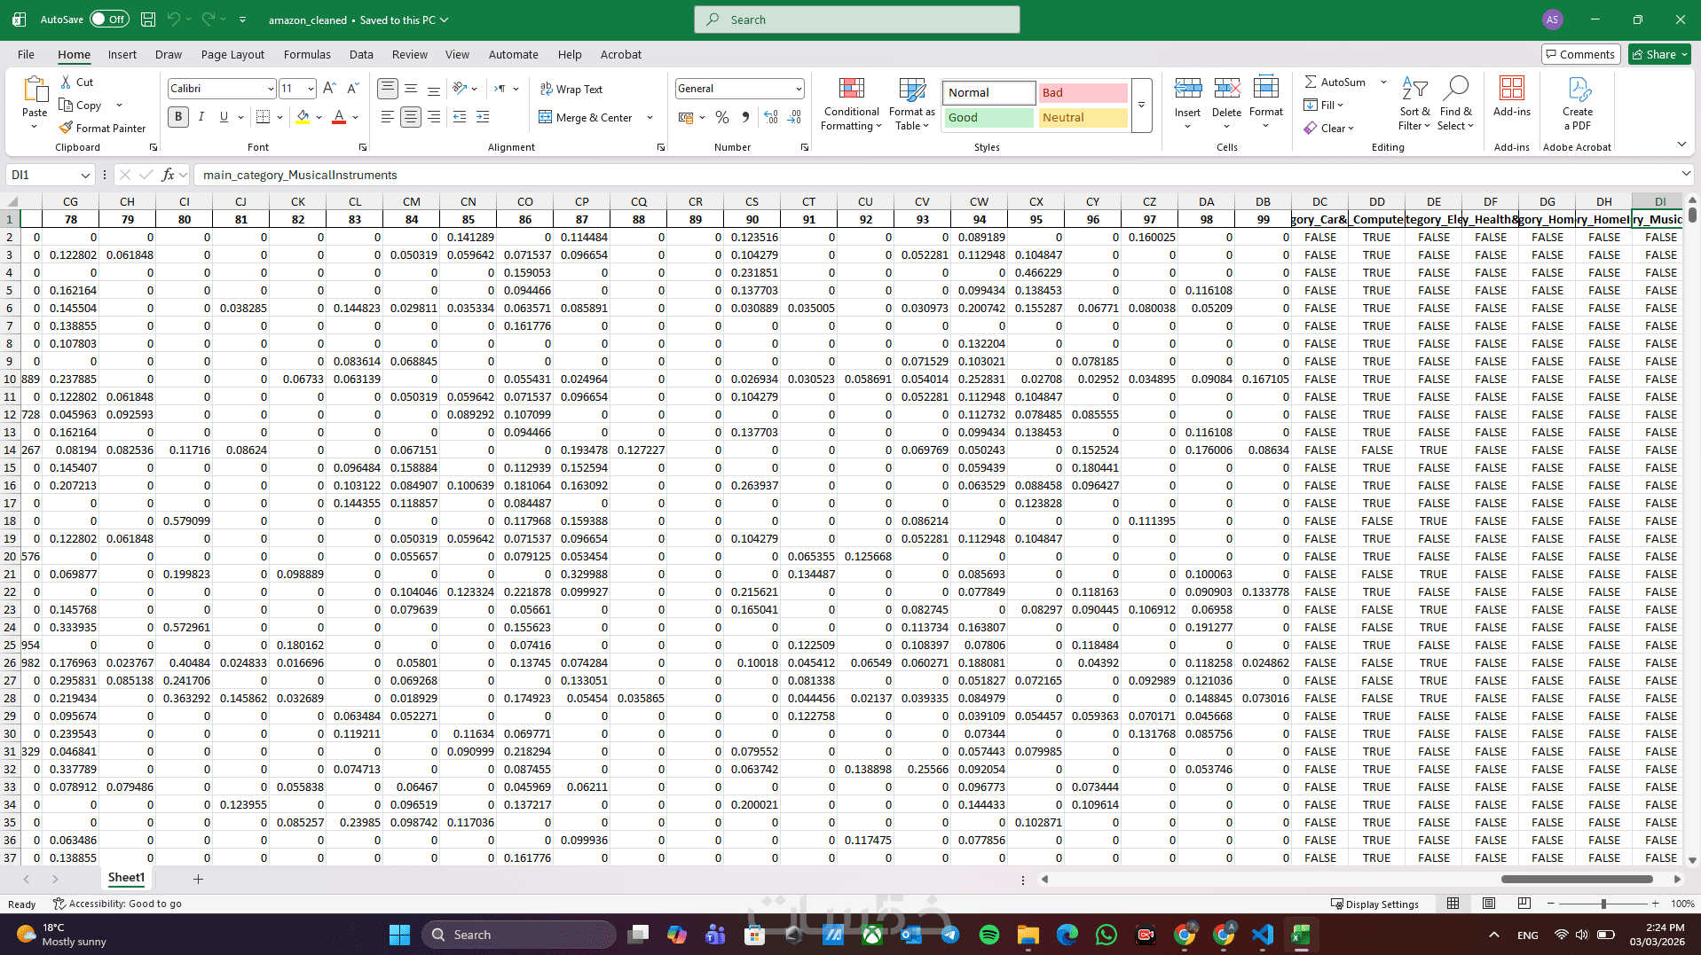Image resolution: width=1701 pixels, height=955 pixels.
Task: Adjust the zoom slider handle
Action: click(1603, 904)
